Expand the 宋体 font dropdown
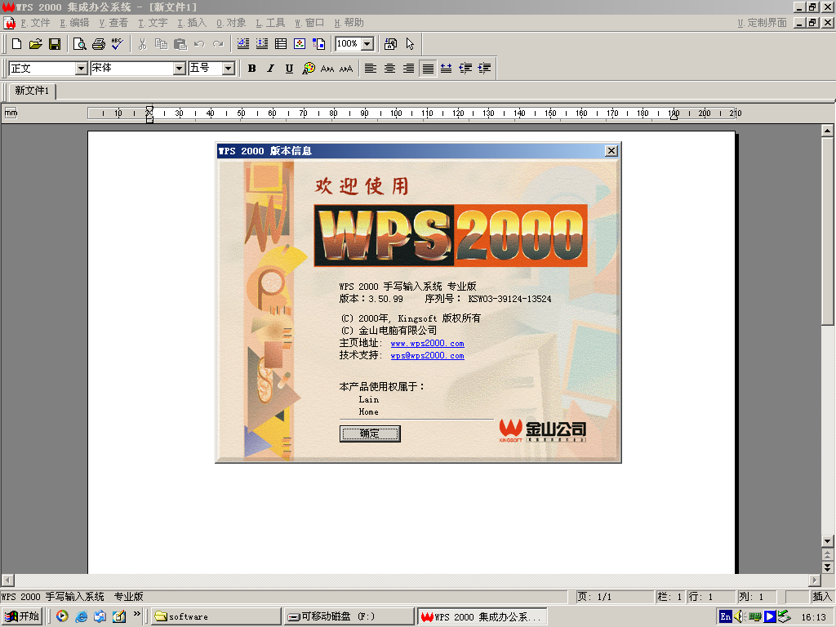Image resolution: width=836 pixels, height=627 pixels. 179,69
